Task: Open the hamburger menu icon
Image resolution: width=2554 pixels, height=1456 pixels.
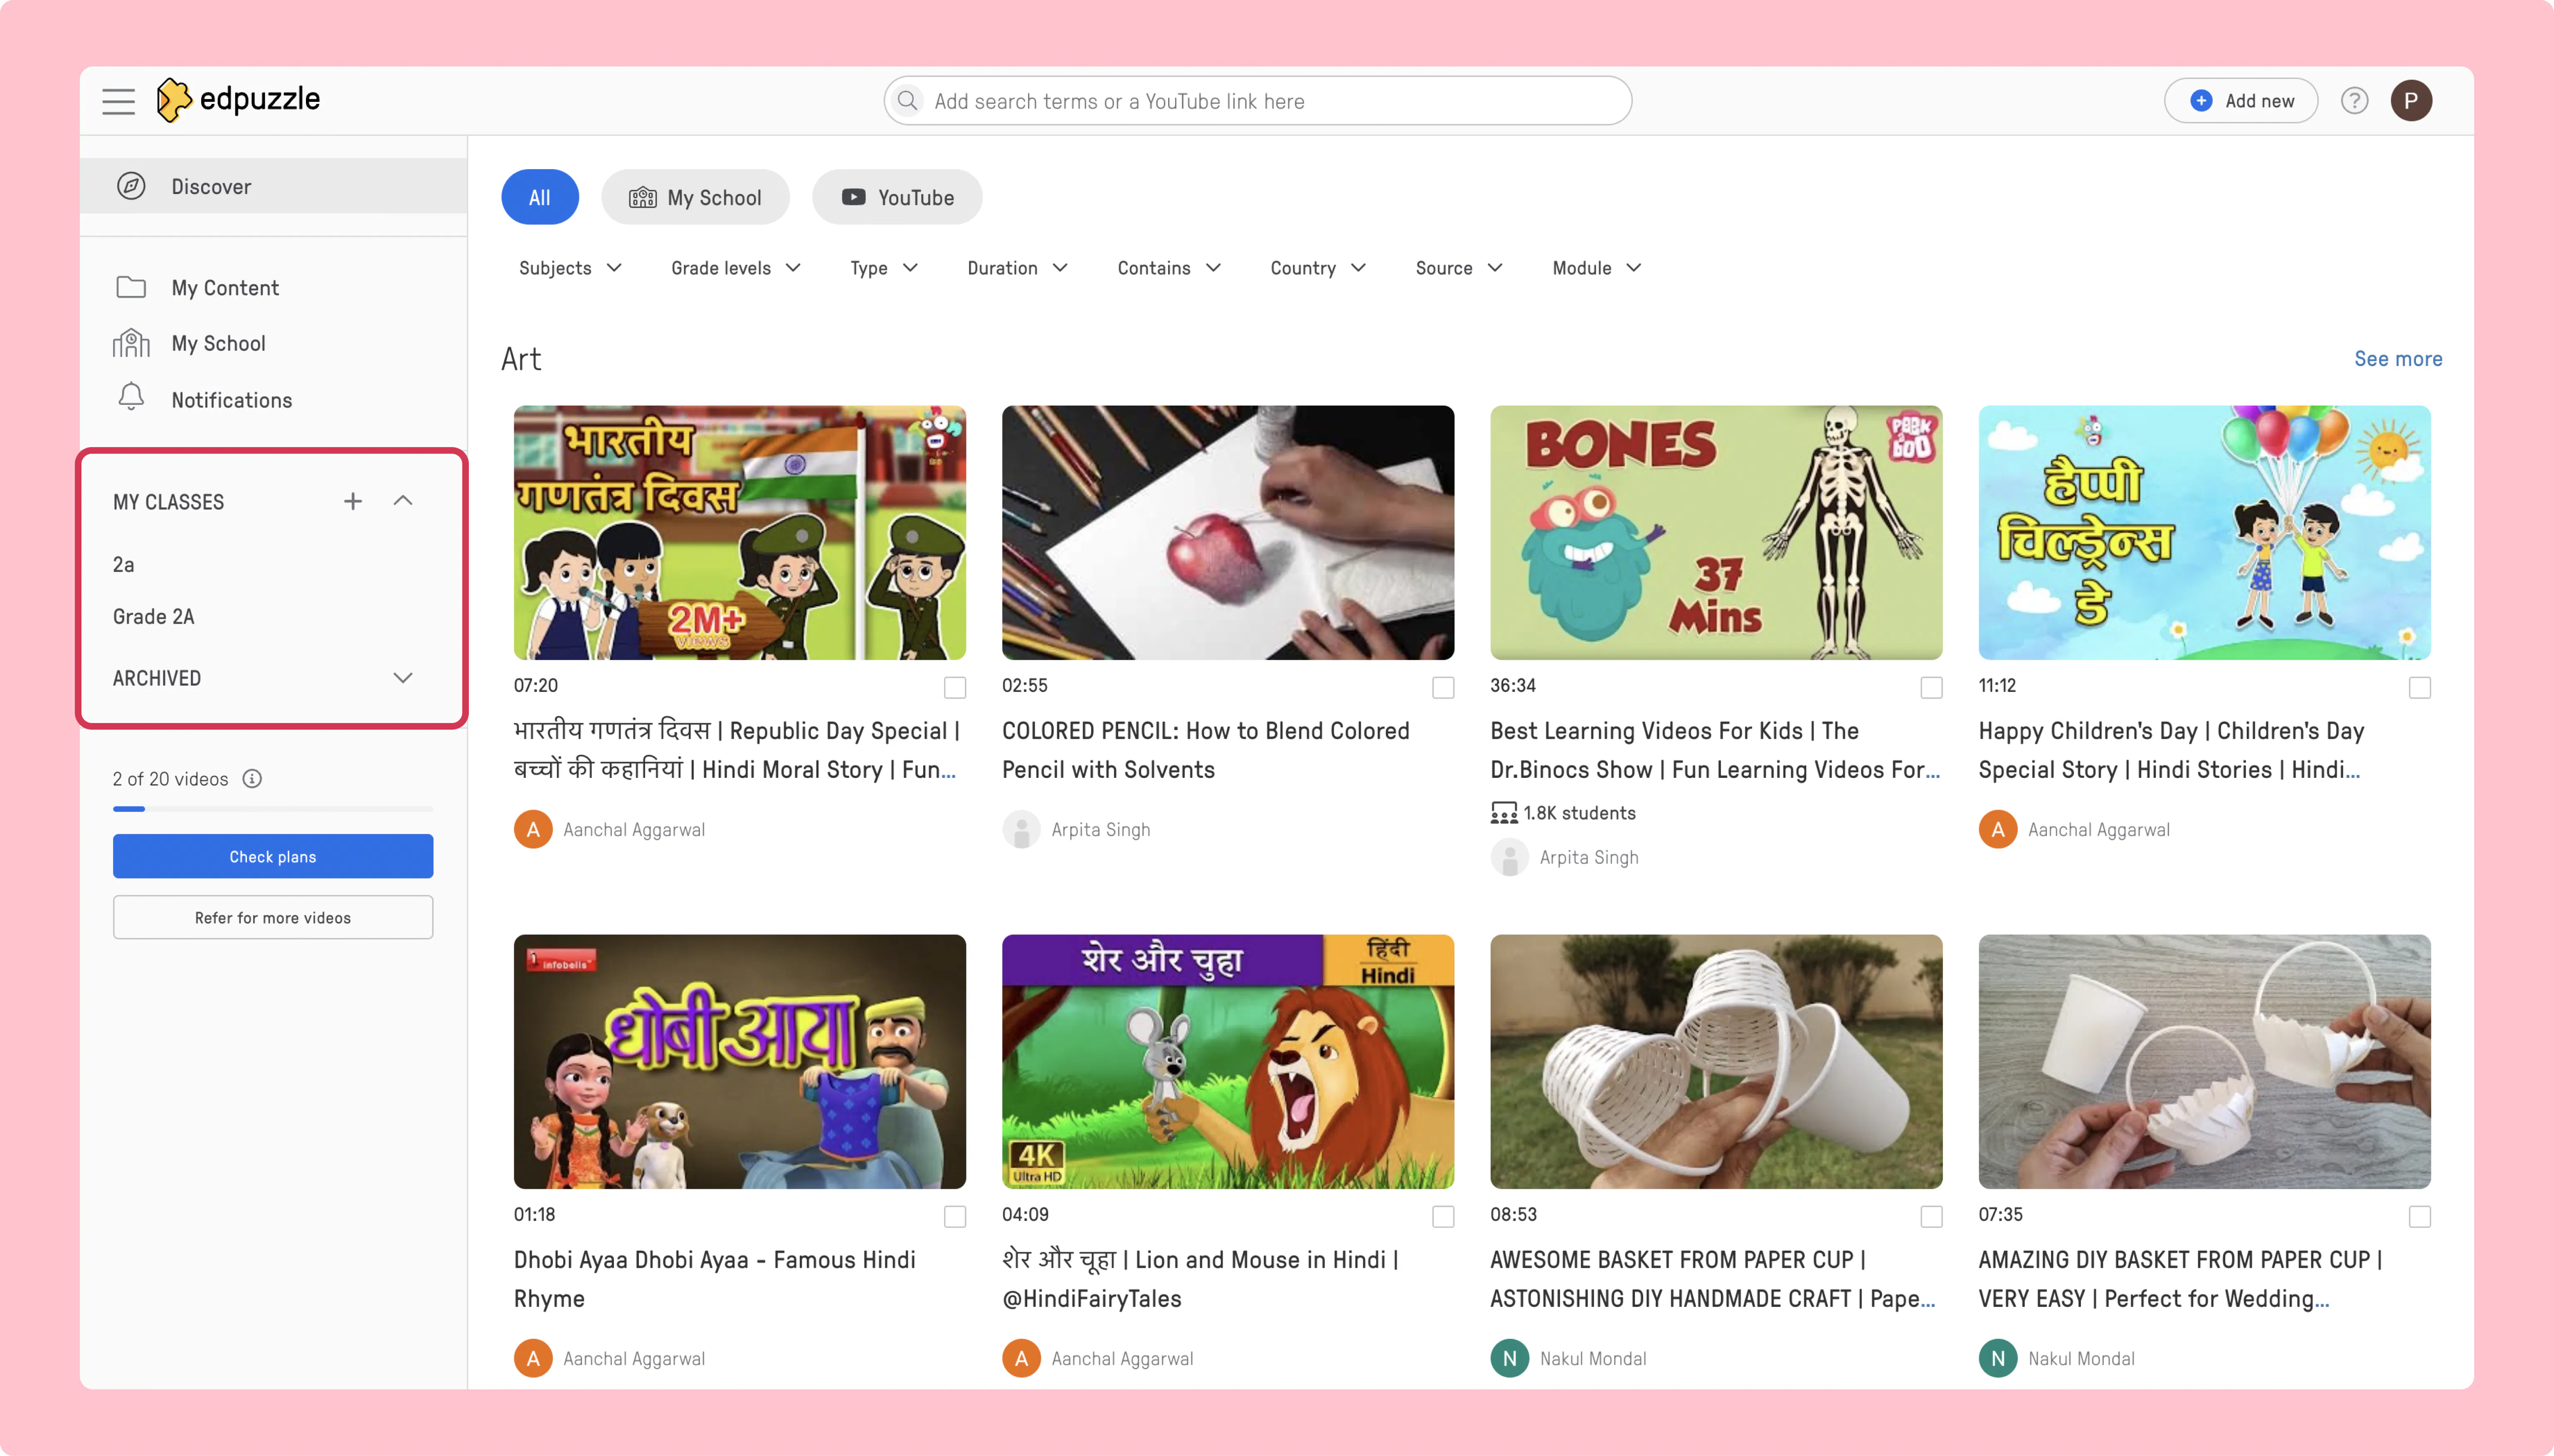Action: click(x=118, y=101)
